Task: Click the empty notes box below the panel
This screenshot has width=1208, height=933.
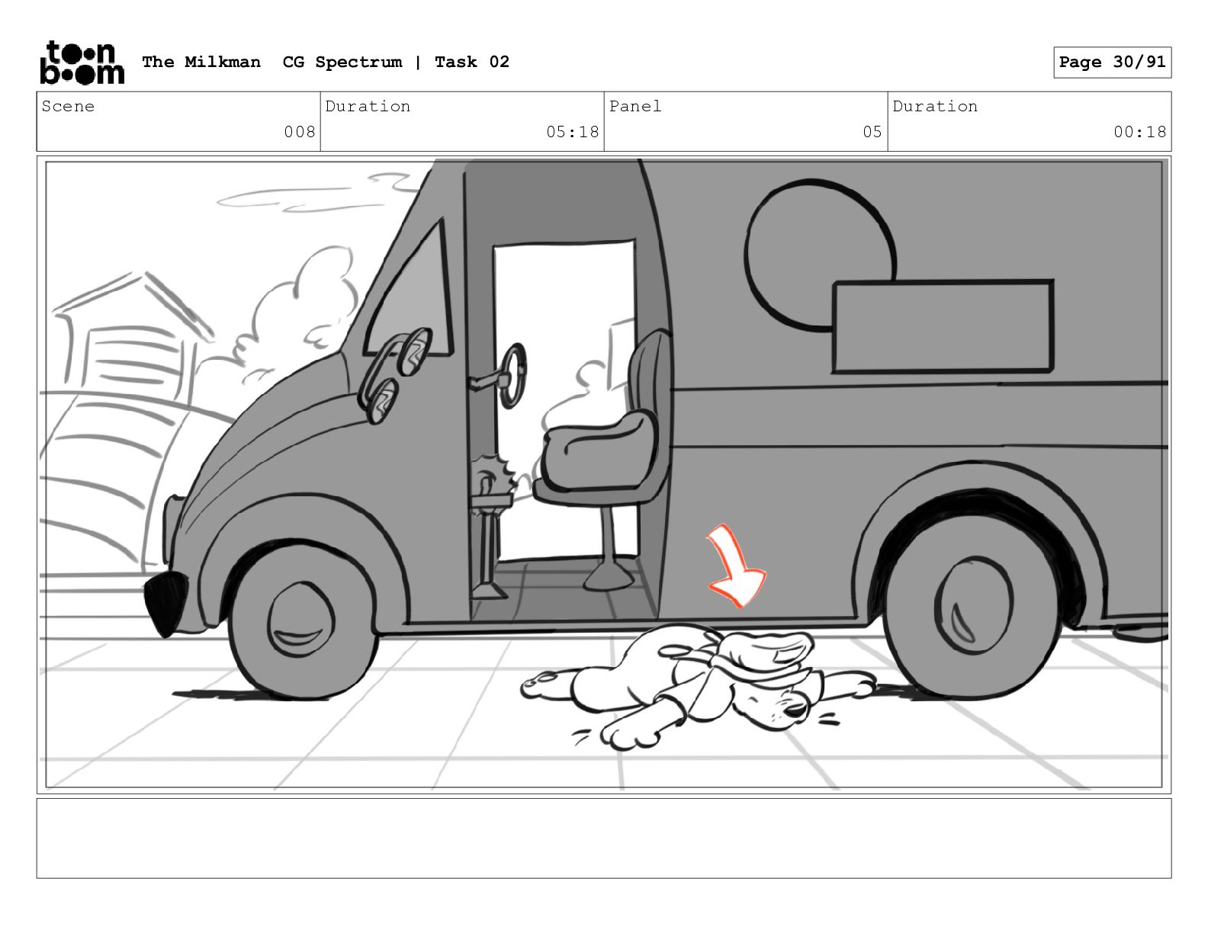Action: (604, 838)
